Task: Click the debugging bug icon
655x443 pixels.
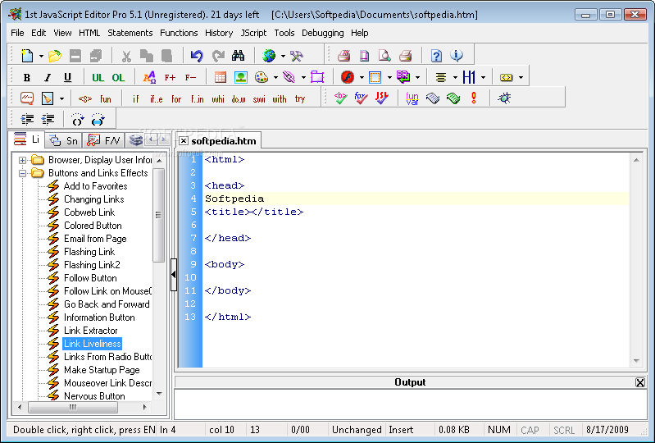Action: (504, 98)
